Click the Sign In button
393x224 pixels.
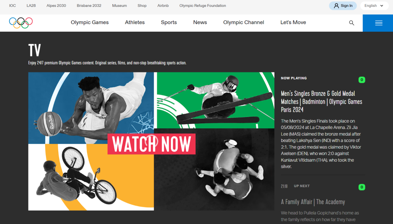tap(343, 6)
